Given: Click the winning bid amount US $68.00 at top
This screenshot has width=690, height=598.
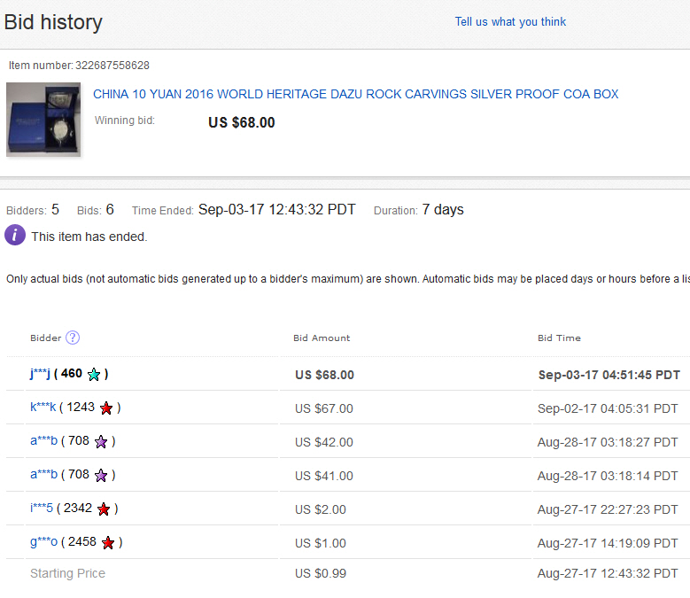Looking at the screenshot, I should point(242,122).
